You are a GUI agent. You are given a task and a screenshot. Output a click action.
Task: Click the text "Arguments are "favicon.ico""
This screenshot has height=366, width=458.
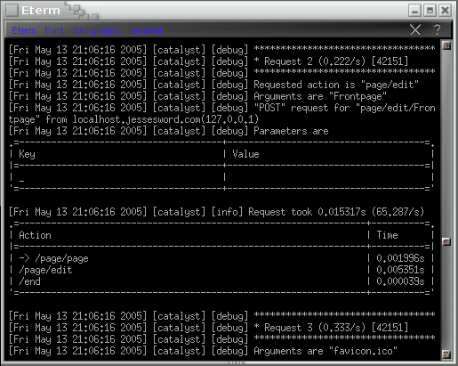coord(325,351)
